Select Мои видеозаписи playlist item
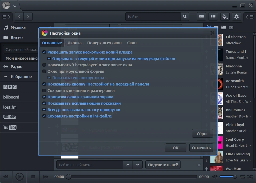The width and height of the screenshot is (256, 183). coord(22,58)
